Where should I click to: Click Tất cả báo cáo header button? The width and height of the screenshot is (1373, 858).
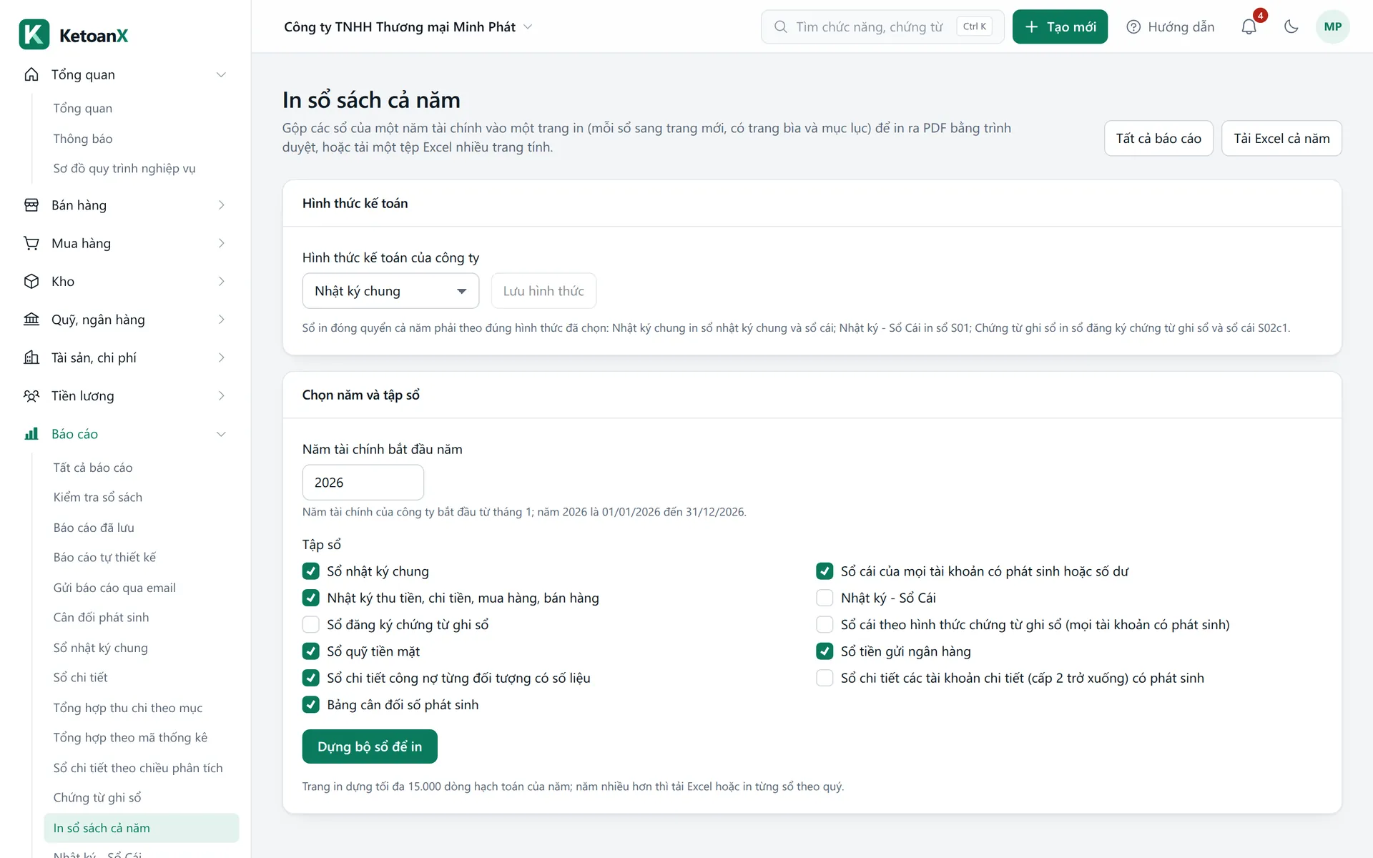pos(1158,138)
